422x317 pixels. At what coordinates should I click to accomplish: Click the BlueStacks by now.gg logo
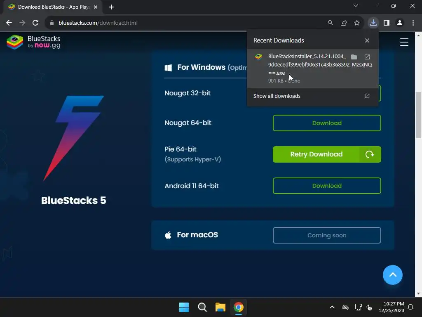click(x=33, y=42)
